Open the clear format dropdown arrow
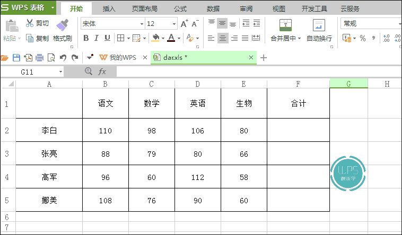The height and width of the screenshot is (235, 402). click(198, 39)
